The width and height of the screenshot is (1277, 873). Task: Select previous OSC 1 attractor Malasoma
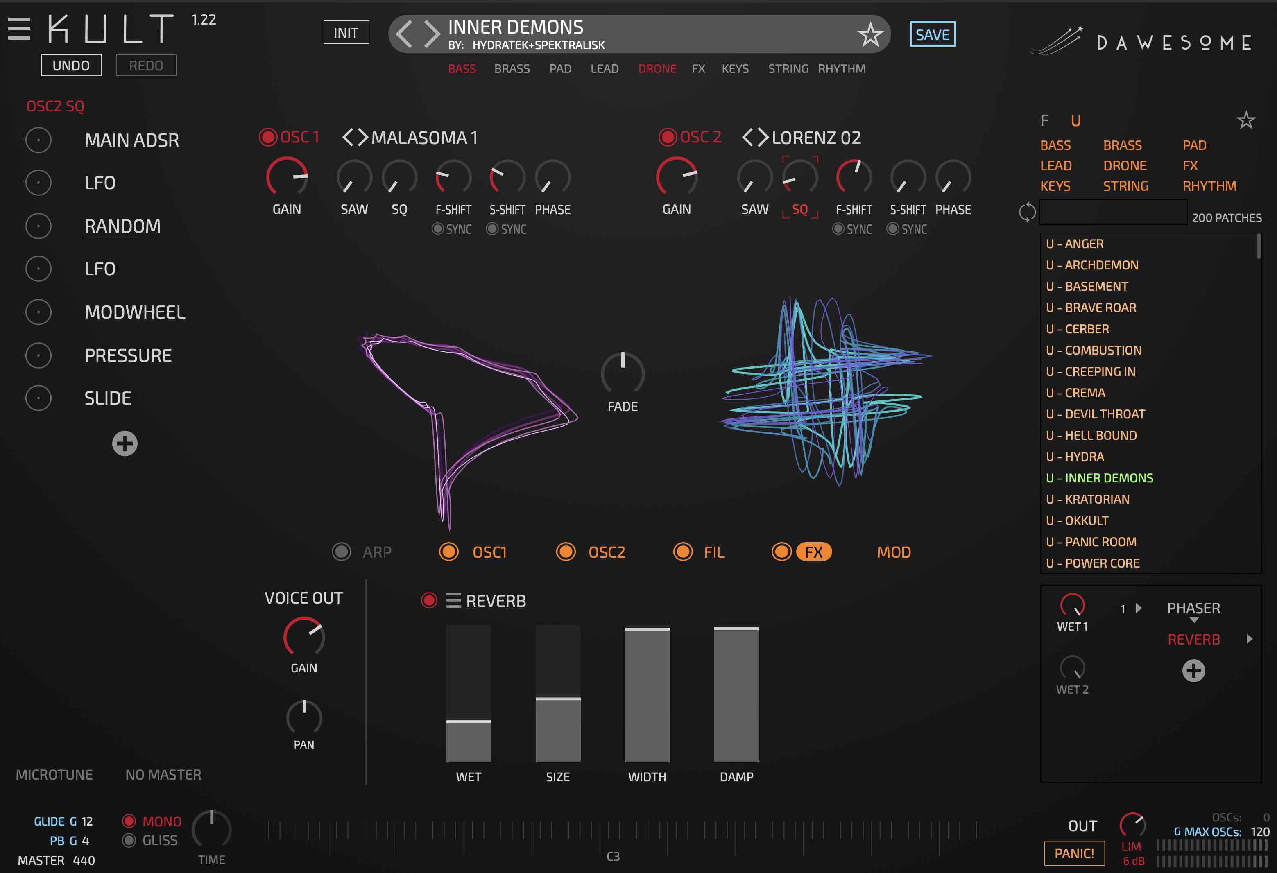pos(348,137)
